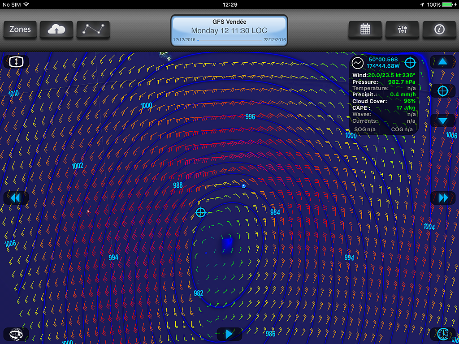The width and height of the screenshot is (459, 344).
Task: Tap the coordinates 50°00.56S text
Action: [383, 60]
